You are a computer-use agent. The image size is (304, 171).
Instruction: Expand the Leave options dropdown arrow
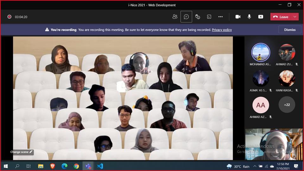295,17
